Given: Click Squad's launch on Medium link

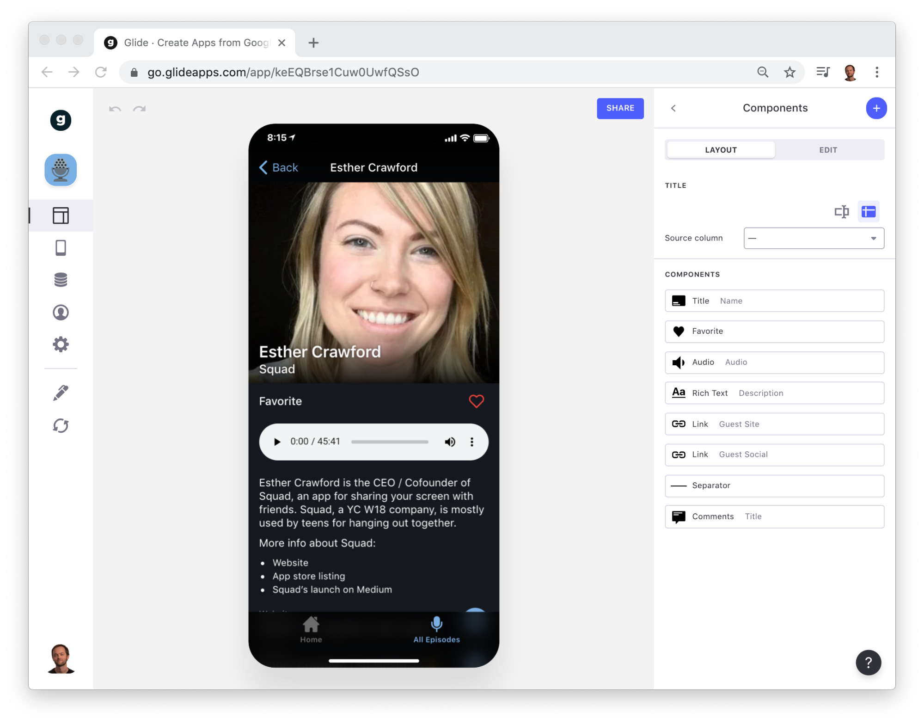Looking at the screenshot, I should [332, 590].
